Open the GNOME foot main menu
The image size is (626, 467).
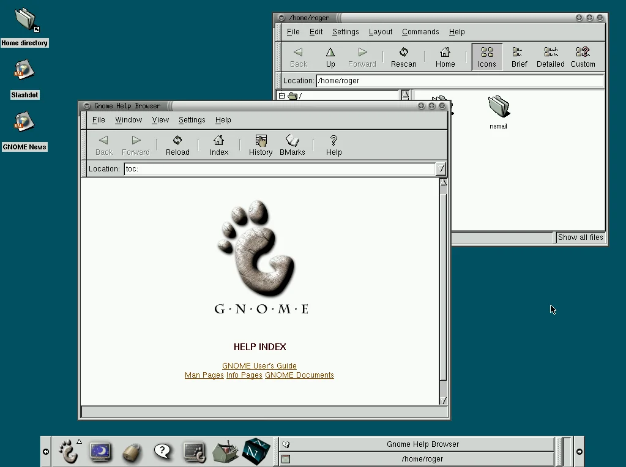69,452
